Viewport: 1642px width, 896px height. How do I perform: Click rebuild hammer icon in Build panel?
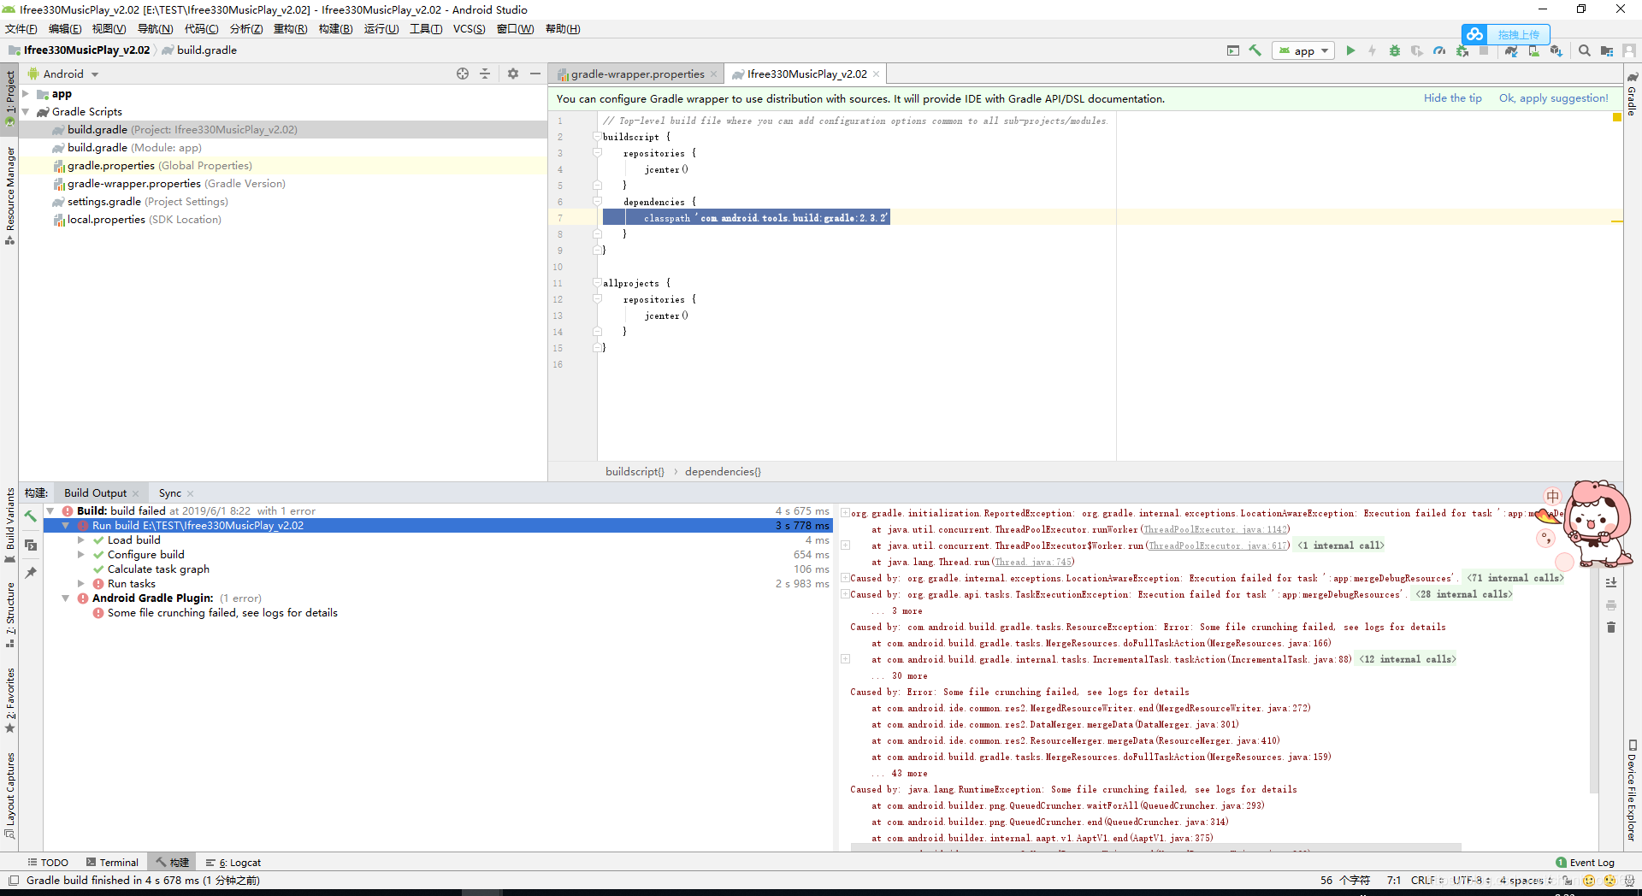(31, 516)
